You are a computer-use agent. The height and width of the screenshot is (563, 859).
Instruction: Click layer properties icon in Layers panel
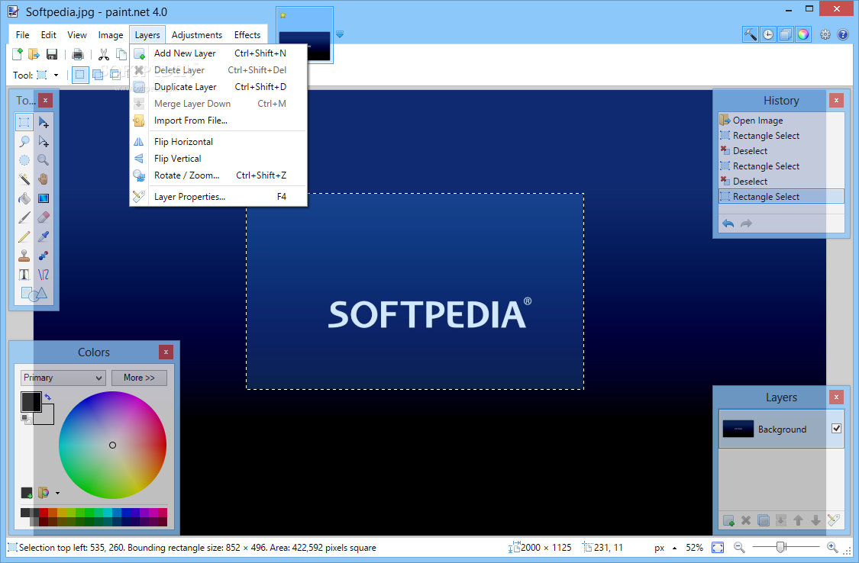pyautogui.click(x=833, y=520)
